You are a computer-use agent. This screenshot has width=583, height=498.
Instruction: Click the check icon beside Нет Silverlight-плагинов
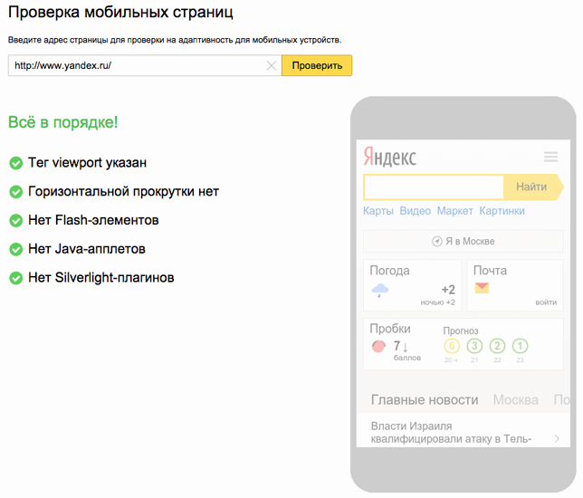[x=16, y=278]
